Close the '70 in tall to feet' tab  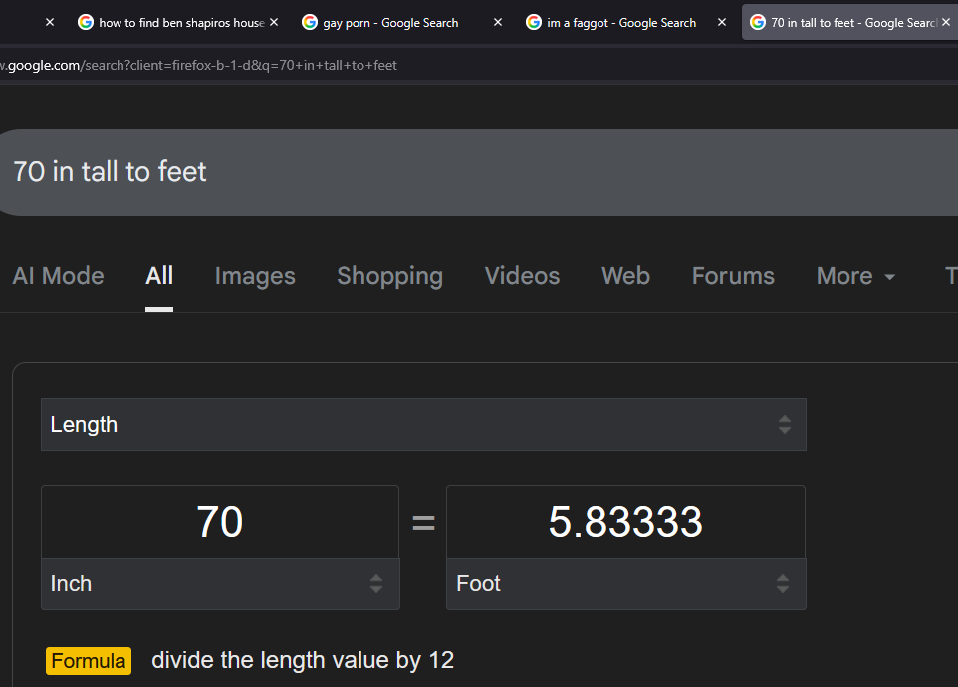(946, 22)
